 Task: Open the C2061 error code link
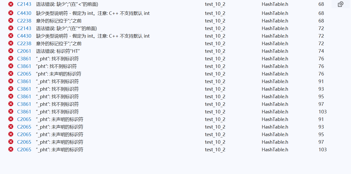(24, 51)
